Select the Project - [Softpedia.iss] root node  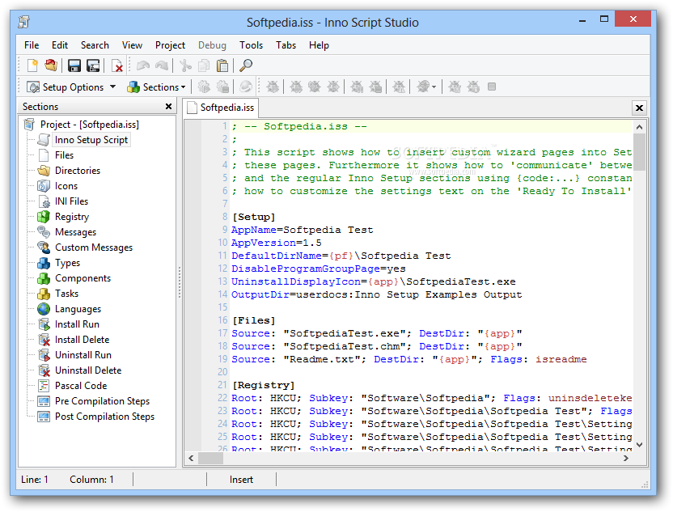point(90,125)
